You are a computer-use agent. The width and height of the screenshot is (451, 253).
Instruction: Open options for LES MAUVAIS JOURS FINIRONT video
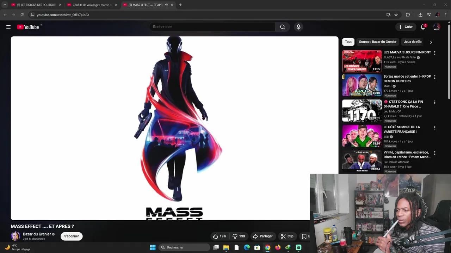coord(435,53)
